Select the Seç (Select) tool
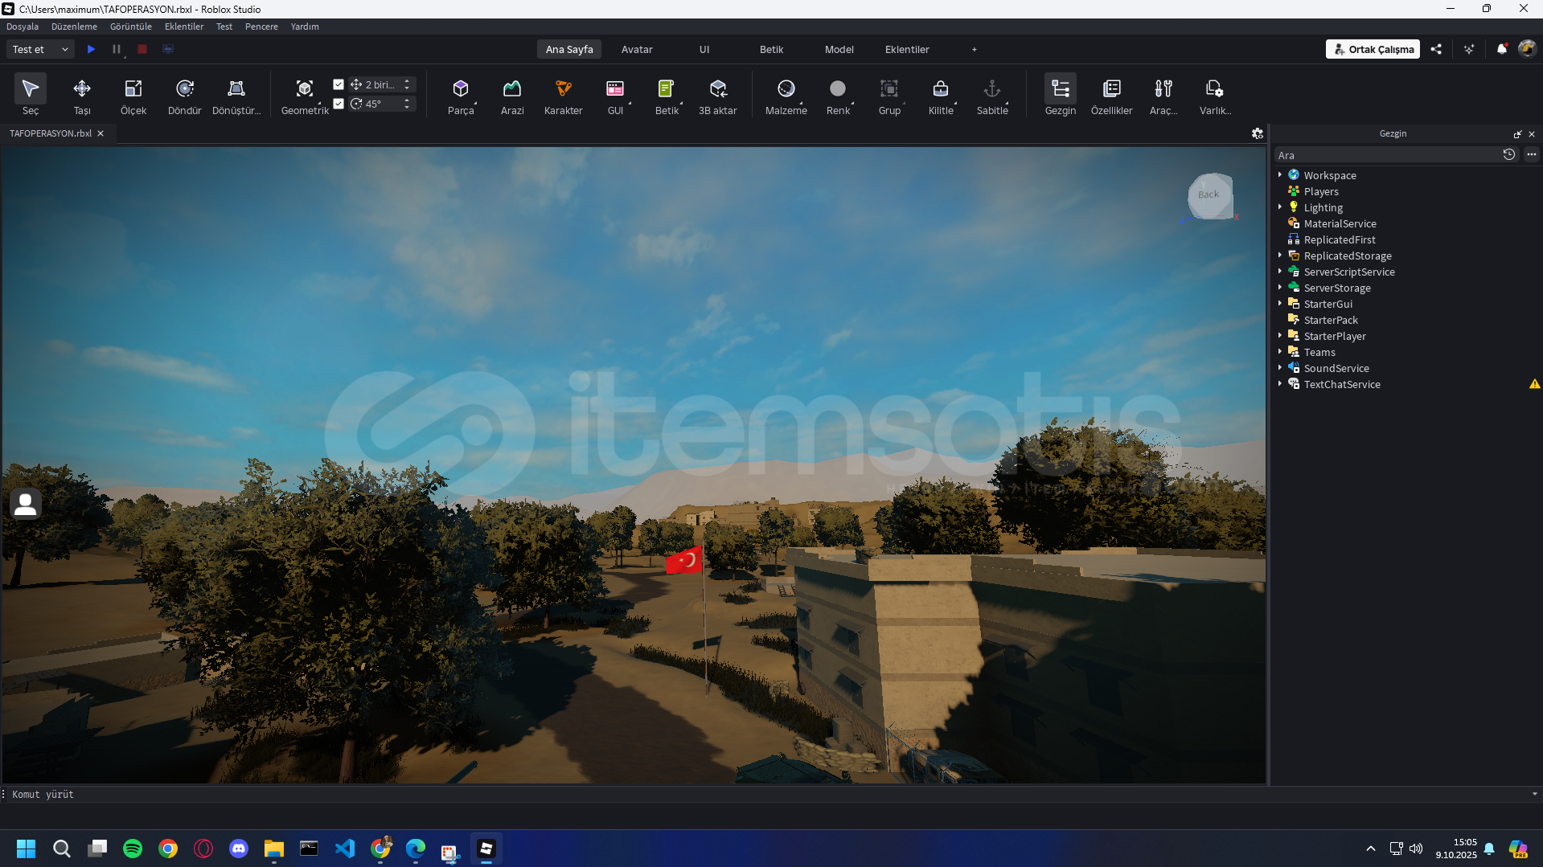1543x867 pixels. point(31,95)
